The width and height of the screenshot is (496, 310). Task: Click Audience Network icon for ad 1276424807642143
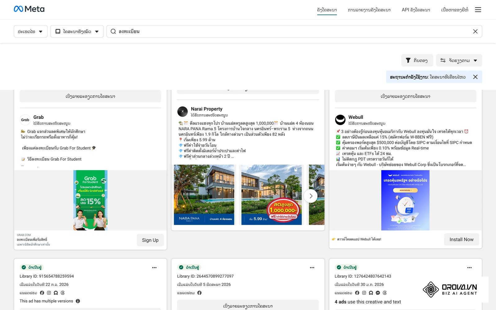(x=371, y=293)
